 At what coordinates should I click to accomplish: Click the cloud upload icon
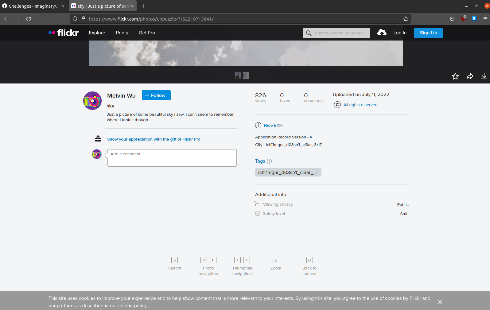[382, 33]
